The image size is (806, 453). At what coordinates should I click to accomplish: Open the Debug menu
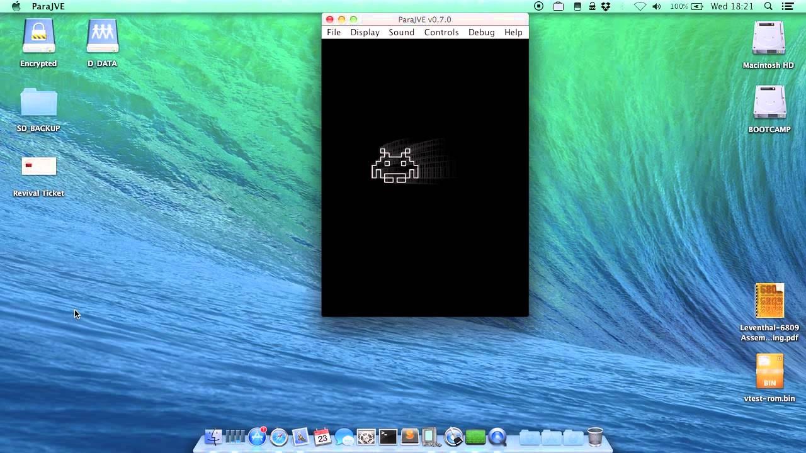[x=482, y=32]
